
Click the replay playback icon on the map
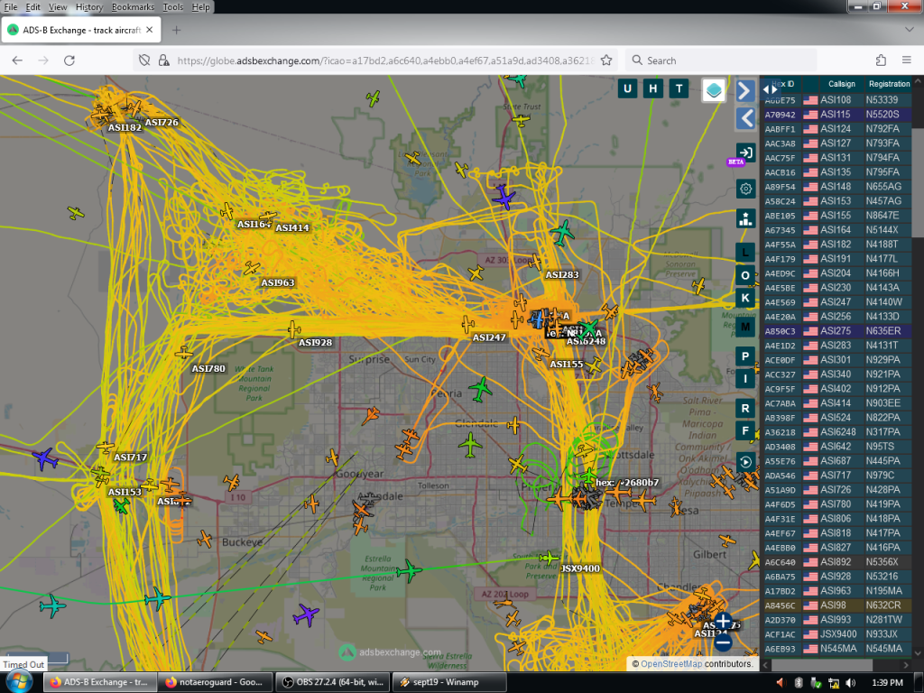coord(745,462)
